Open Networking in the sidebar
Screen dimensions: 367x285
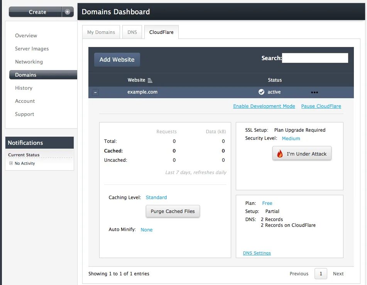click(x=29, y=62)
